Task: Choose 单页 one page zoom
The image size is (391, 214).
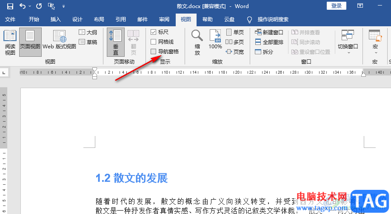Action: [x=235, y=32]
